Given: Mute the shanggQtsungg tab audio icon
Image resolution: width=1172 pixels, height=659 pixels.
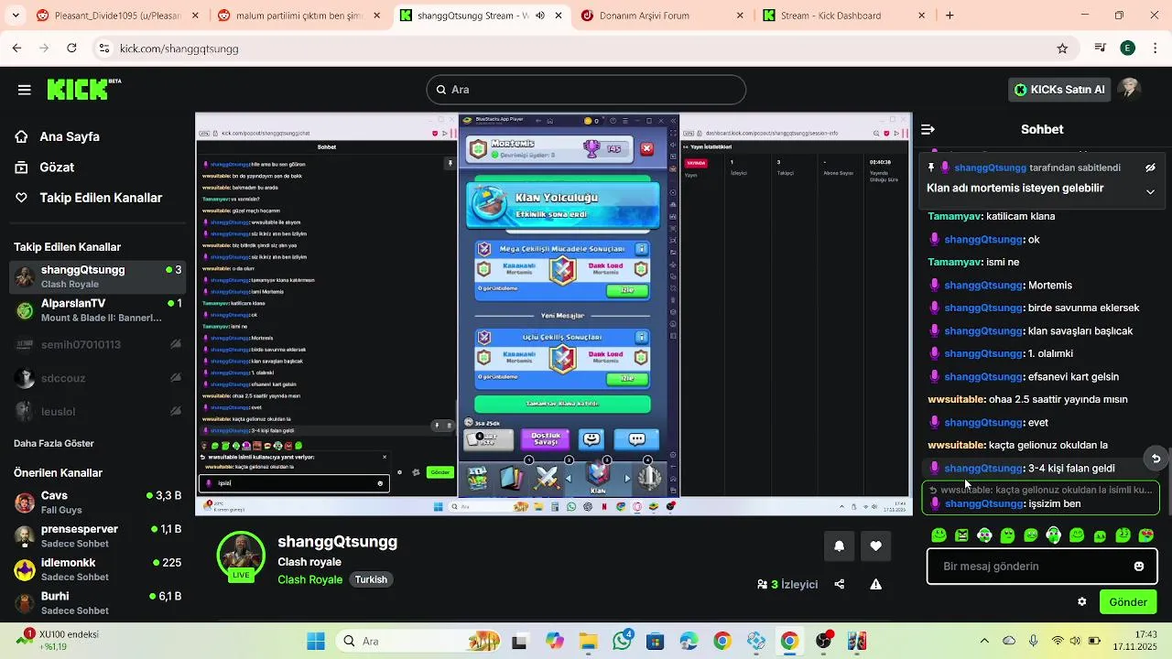Looking at the screenshot, I should (x=538, y=16).
